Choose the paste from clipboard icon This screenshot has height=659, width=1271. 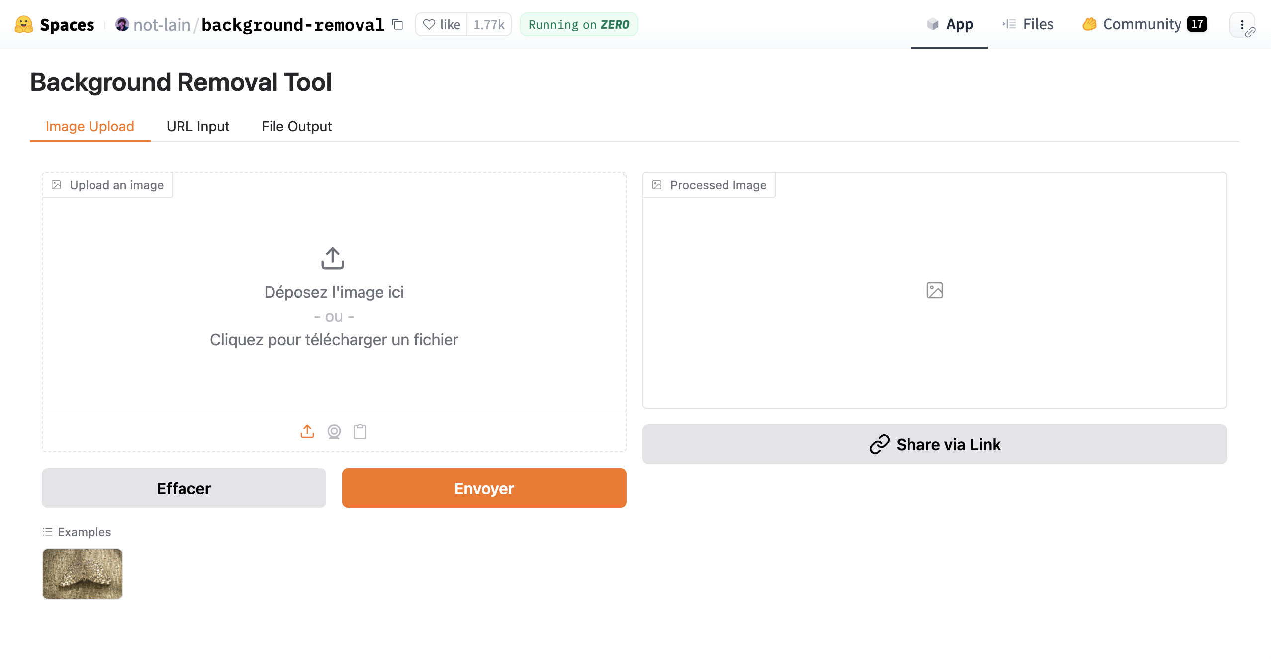pyautogui.click(x=360, y=431)
